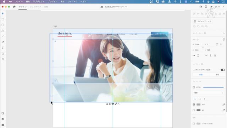Click the Width field showing 1366
The height and width of the screenshot is (128, 227).
[x=198, y=44]
